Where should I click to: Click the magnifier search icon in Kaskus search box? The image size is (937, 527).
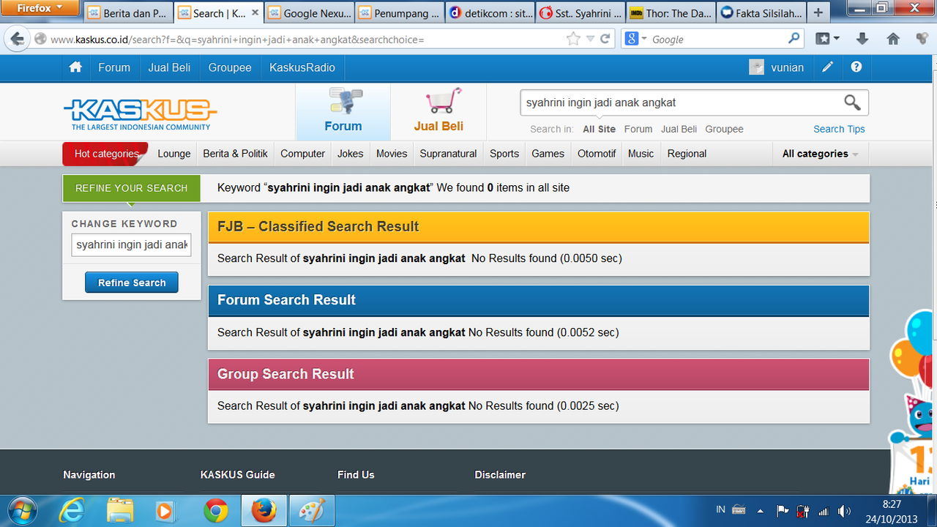click(x=852, y=102)
